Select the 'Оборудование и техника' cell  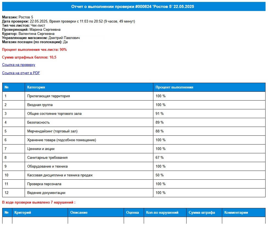click(x=89, y=166)
